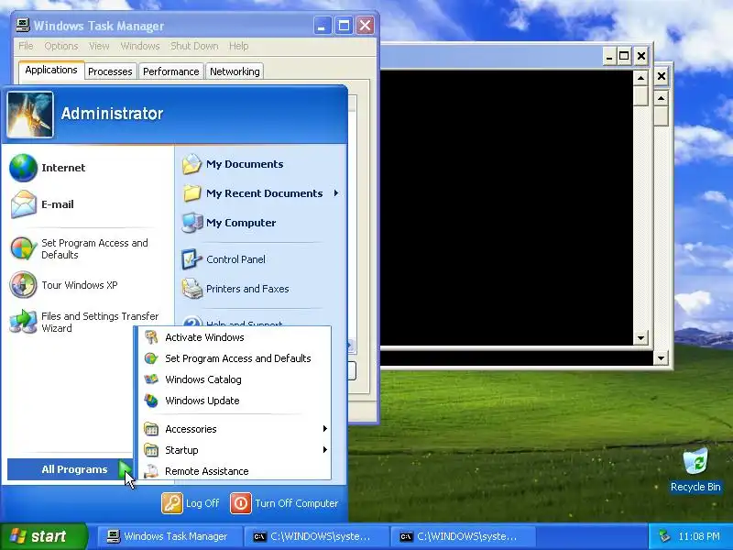Minimize the front console window
733x550 pixels.
(x=608, y=56)
